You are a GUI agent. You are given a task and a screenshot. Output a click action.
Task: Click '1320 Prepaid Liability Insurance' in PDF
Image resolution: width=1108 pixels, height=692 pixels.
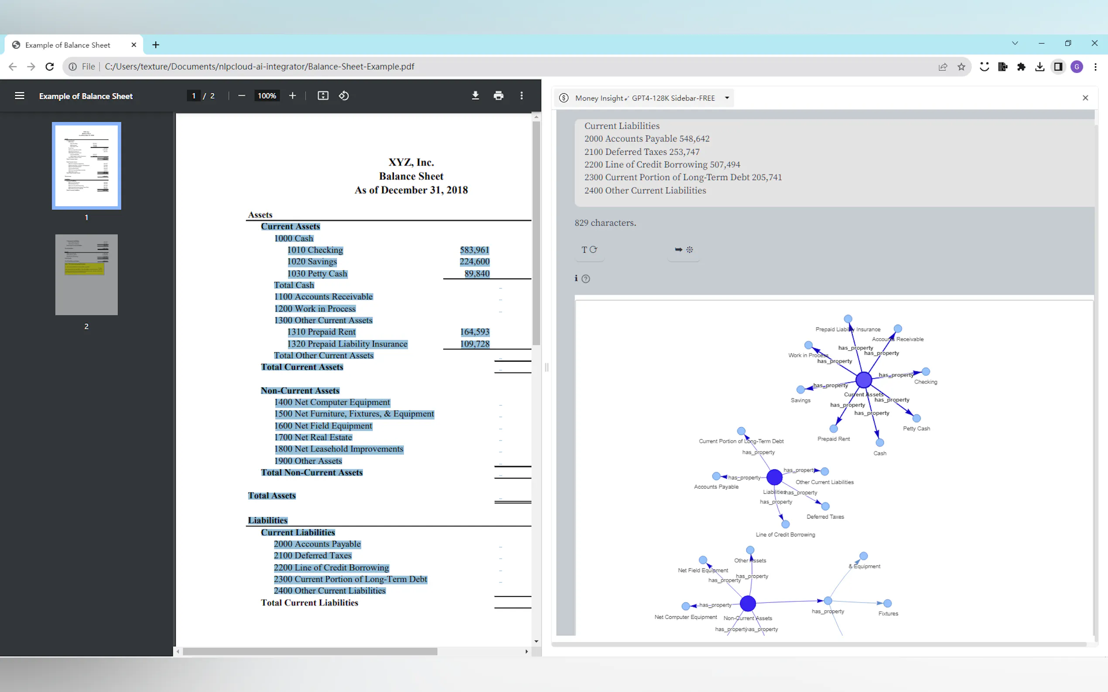[347, 344]
